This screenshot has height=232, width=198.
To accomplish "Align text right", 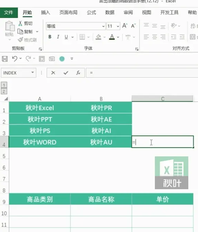I will coord(163,37).
